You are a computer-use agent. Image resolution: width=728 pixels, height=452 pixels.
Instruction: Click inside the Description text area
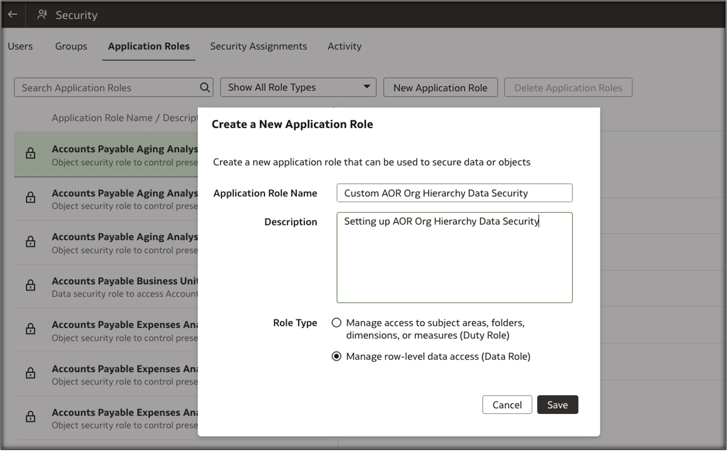pyautogui.click(x=454, y=258)
